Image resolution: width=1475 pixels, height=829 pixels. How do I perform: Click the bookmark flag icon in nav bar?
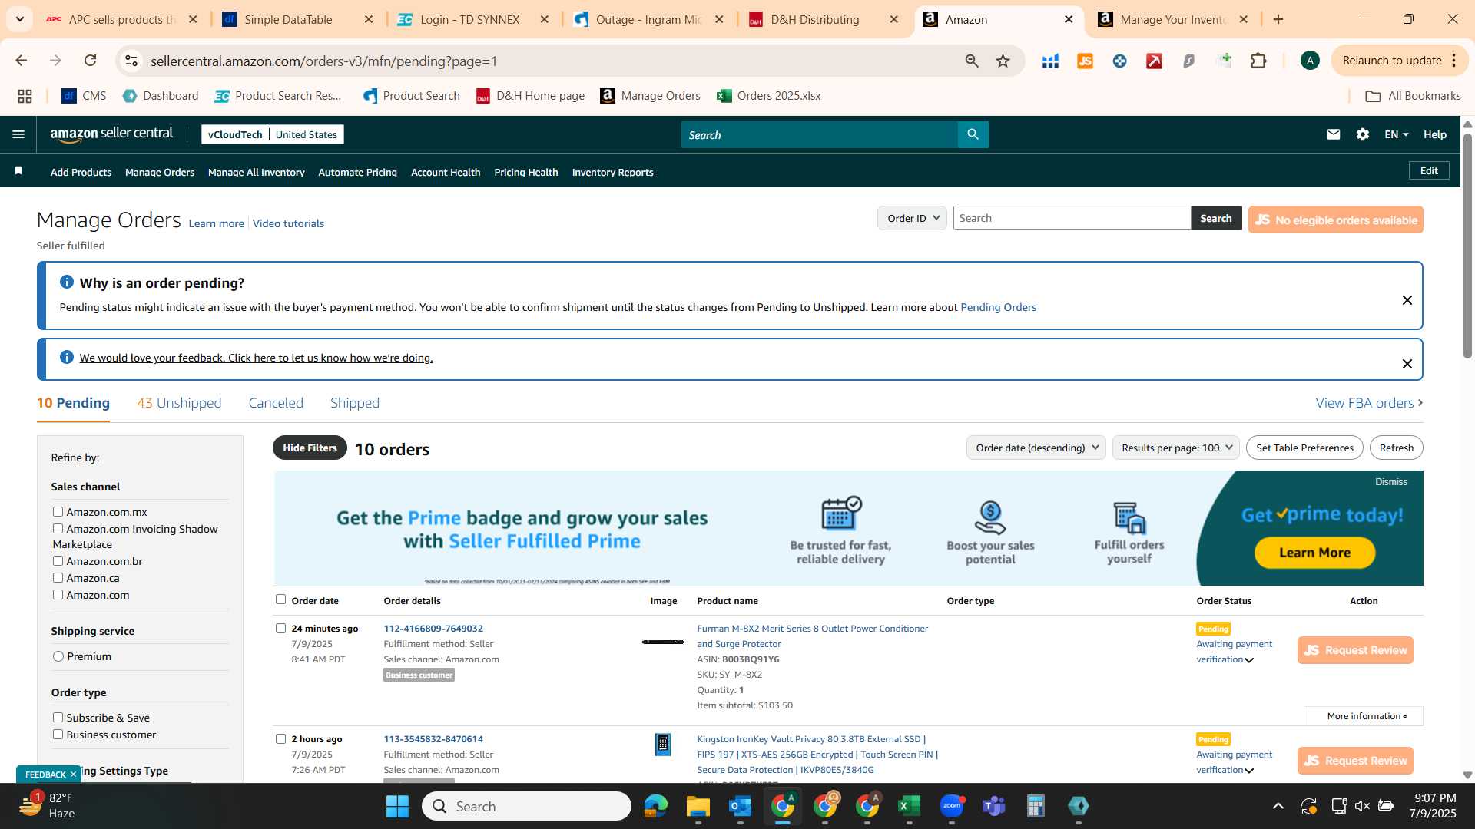click(18, 170)
